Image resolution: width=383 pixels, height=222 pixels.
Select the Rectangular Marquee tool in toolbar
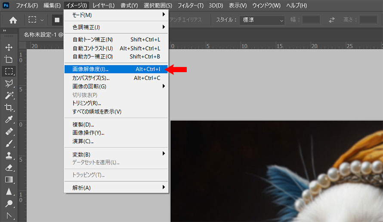click(x=9, y=71)
